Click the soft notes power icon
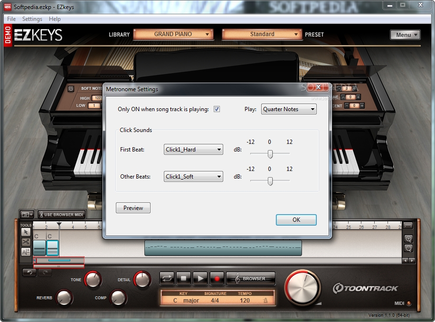435x322 pixels. pos(71,89)
